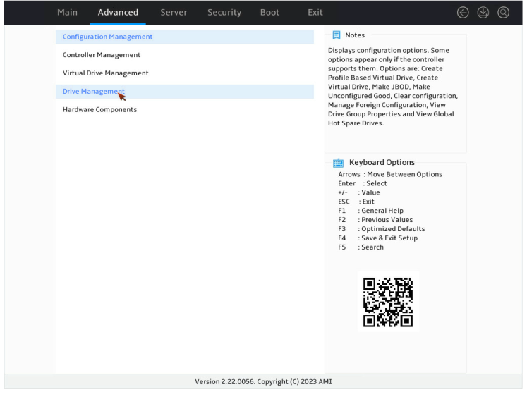
Task: Click the 'Arrows : Move Between Options' line
Action: [390, 174]
